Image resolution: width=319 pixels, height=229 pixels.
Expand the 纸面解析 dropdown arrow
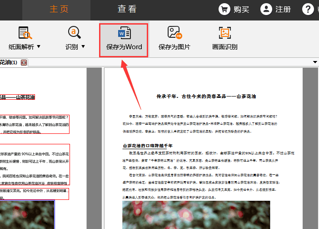[x=39, y=46]
